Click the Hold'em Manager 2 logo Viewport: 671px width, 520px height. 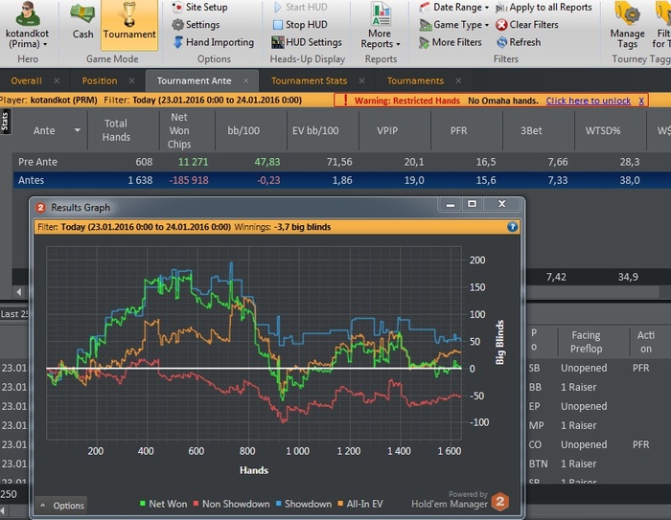click(x=499, y=502)
